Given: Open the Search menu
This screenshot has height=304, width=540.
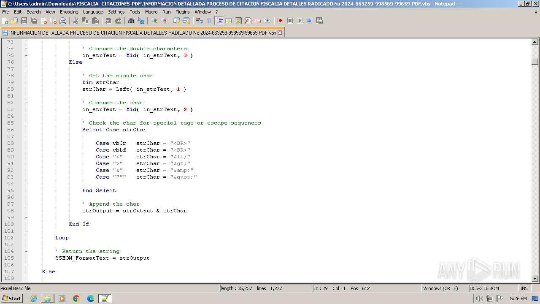Looking at the screenshot, I should (34, 12).
